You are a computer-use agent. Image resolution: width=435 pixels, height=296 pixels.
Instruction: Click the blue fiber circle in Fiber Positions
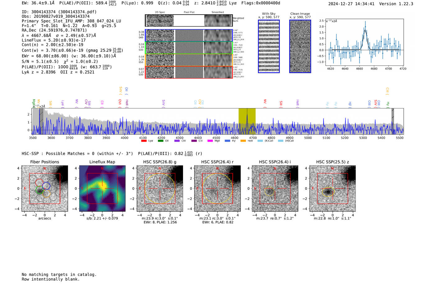point(46,186)
